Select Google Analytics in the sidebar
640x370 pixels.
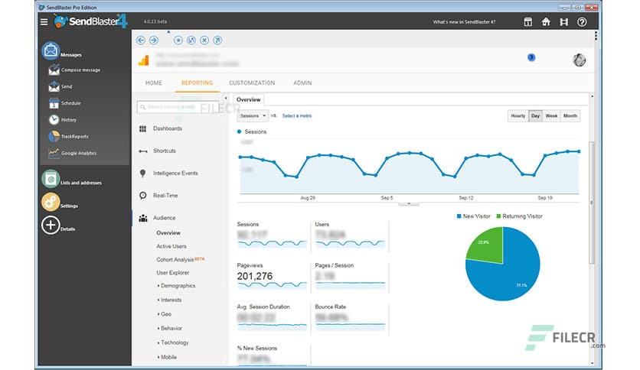(72, 153)
